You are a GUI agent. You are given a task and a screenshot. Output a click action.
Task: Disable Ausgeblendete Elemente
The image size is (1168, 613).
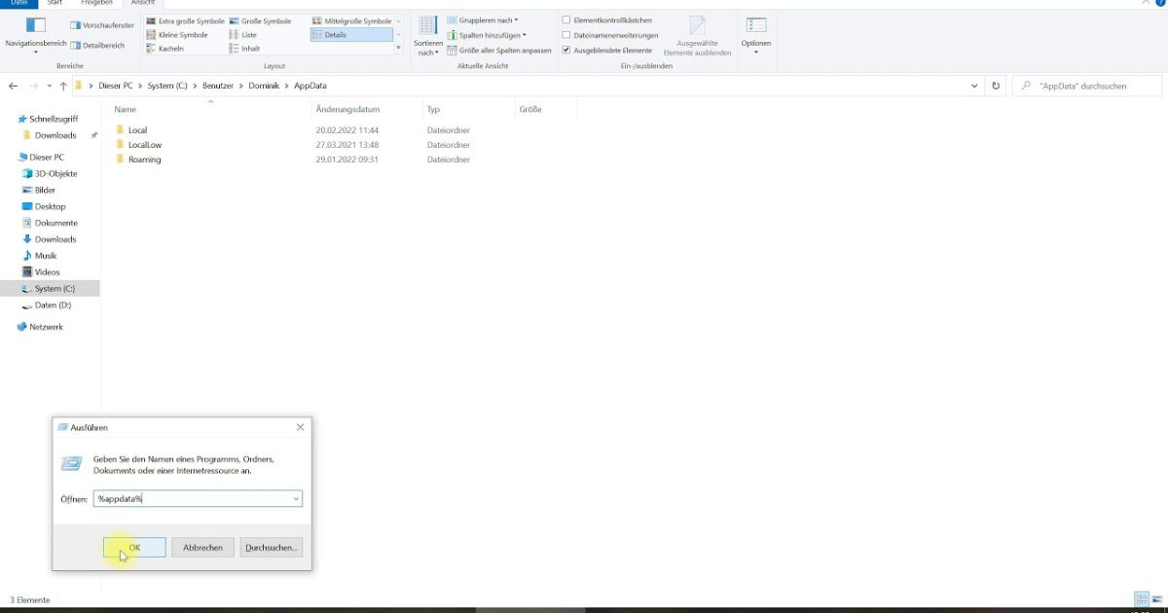(x=566, y=50)
